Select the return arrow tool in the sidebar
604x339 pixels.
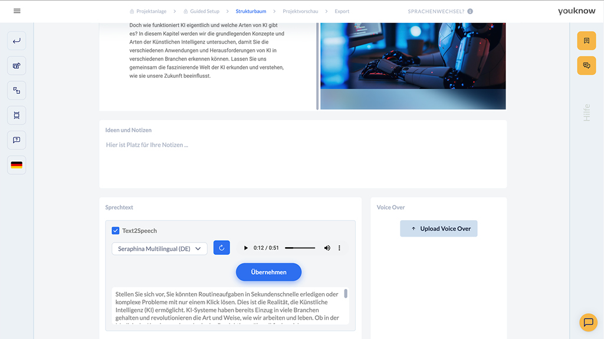(16, 40)
